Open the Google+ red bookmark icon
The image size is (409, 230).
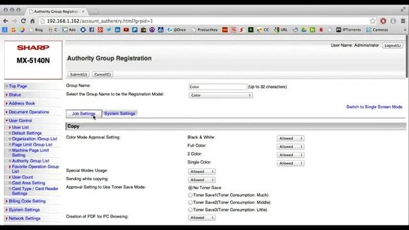coord(100,30)
